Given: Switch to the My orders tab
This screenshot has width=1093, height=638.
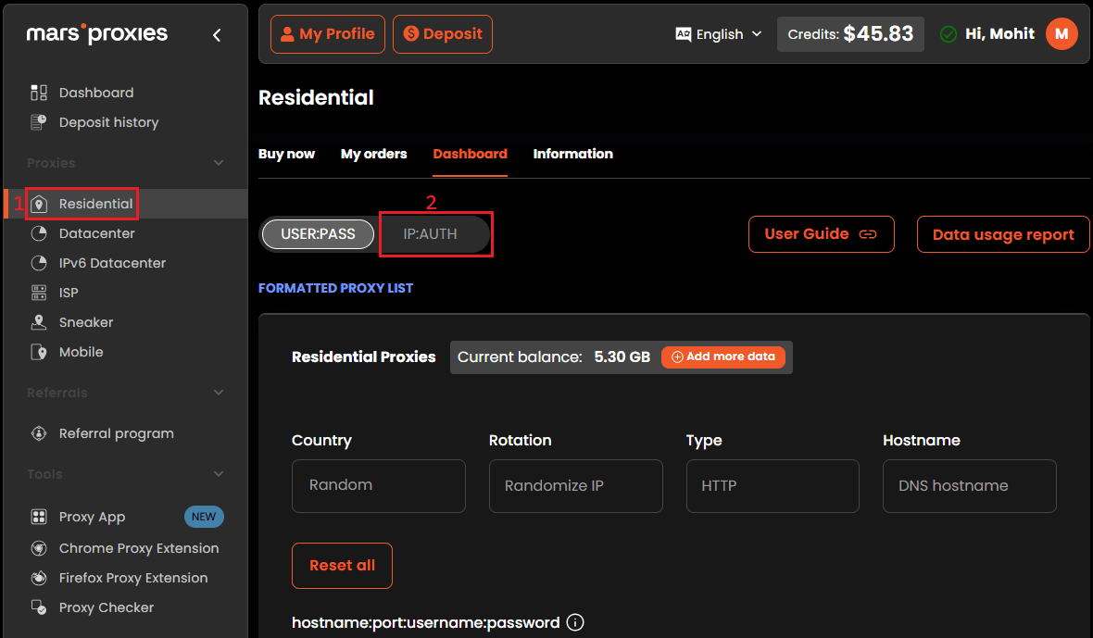Looking at the screenshot, I should 373,154.
